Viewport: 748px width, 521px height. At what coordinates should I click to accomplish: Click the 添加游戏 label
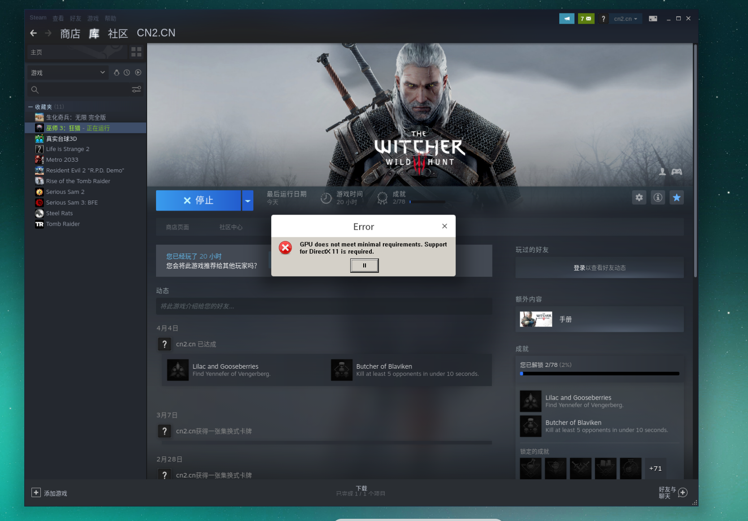tap(56, 493)
